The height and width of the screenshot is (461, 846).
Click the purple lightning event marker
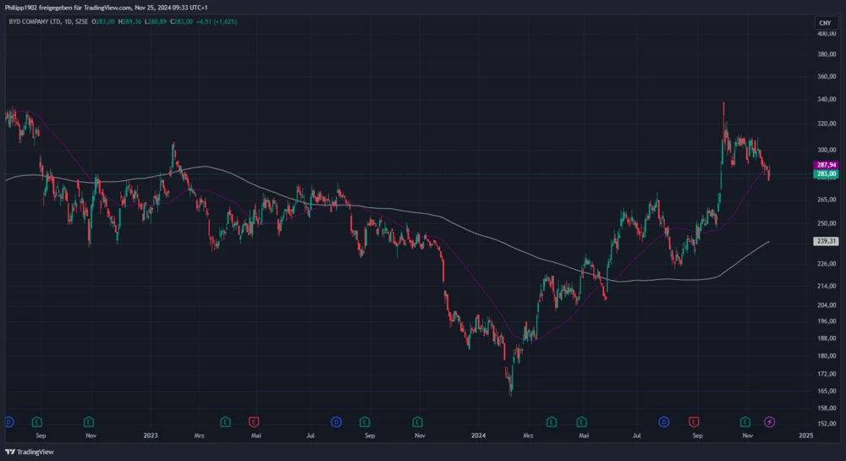[x=769, y=420]
